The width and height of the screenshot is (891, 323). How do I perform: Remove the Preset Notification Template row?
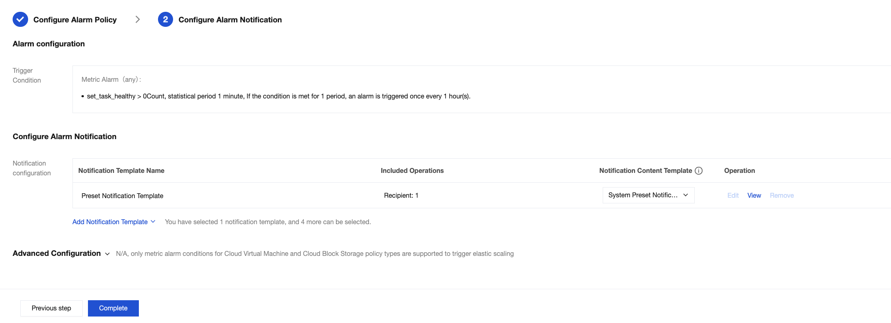(782, 196)
